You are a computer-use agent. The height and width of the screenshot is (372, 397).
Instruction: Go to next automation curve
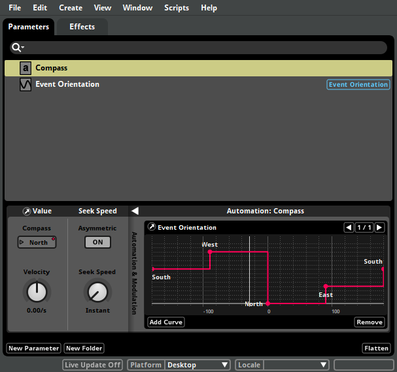point(379,228)
